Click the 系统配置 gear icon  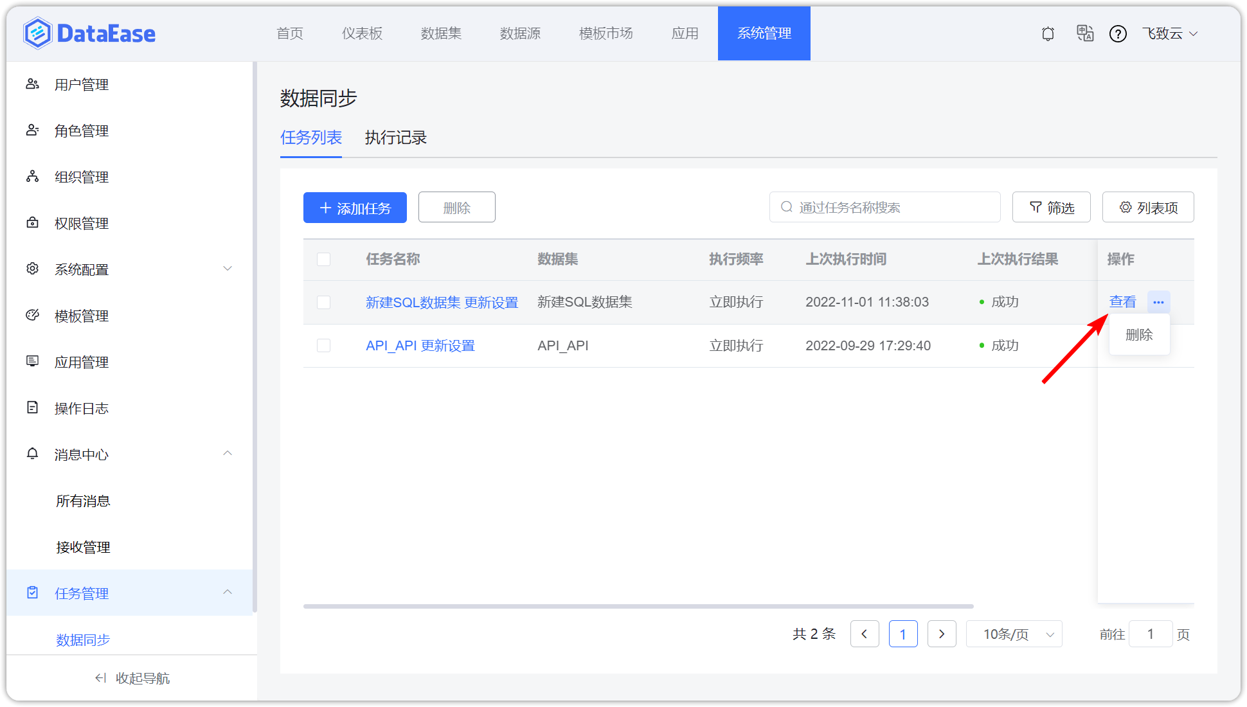(32, 269)
